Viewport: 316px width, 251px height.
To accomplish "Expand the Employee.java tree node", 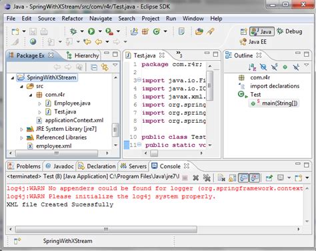I will (x=39, y=103).
